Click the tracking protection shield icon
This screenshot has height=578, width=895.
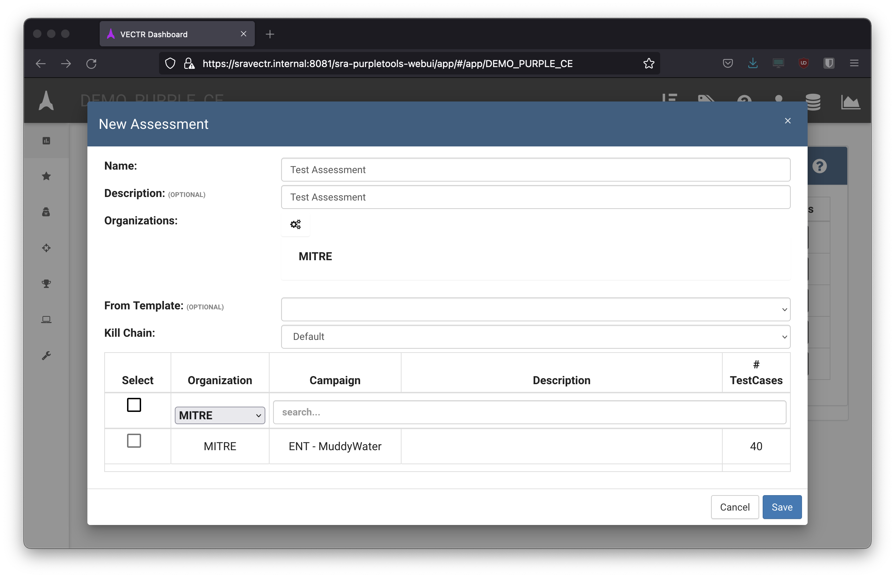coord(170,64)
